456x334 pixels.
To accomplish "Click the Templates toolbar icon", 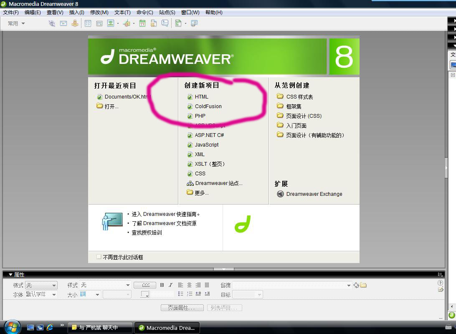I will 179,23.
